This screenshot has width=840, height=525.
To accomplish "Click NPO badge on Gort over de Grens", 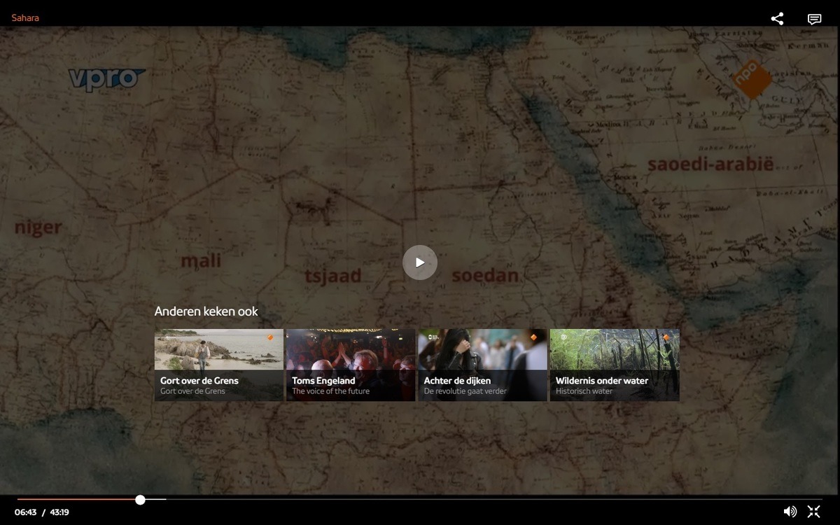I will [270, 337].
